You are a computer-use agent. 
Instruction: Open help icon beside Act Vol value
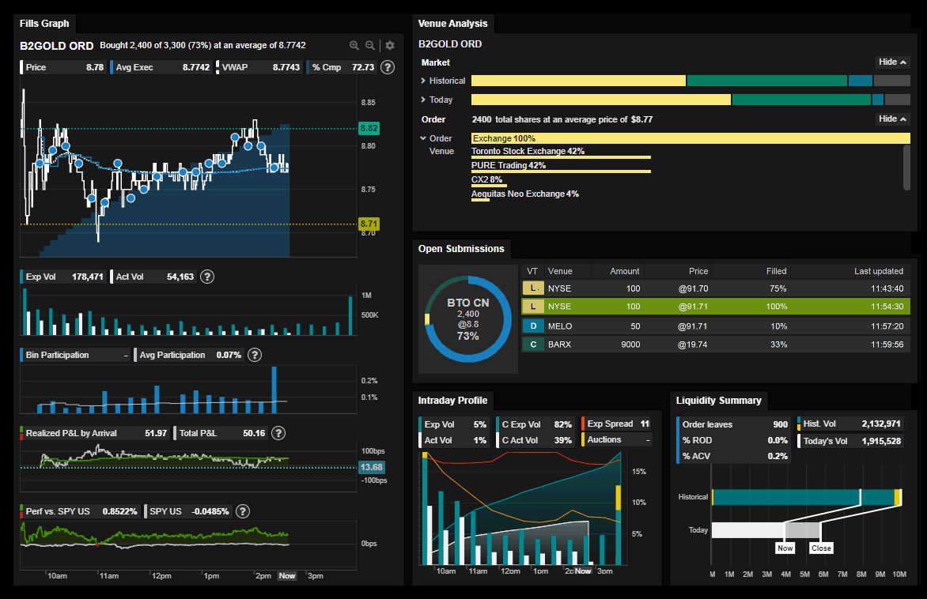[207, 277]
